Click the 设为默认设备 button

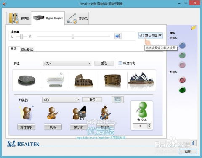(x=148, y=35)
